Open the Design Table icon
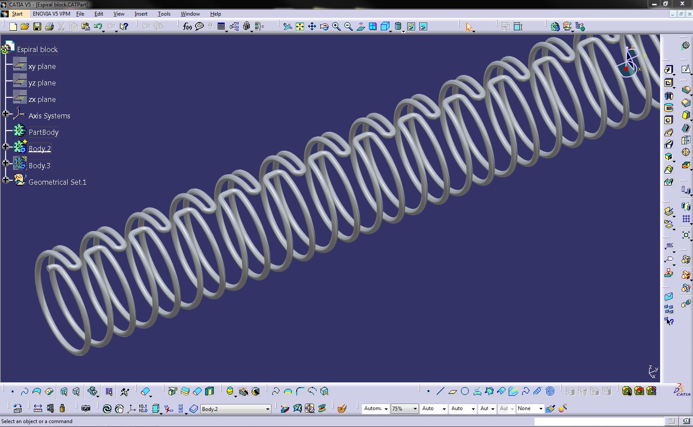The image size is (693, 427). (x=221, y=27)
